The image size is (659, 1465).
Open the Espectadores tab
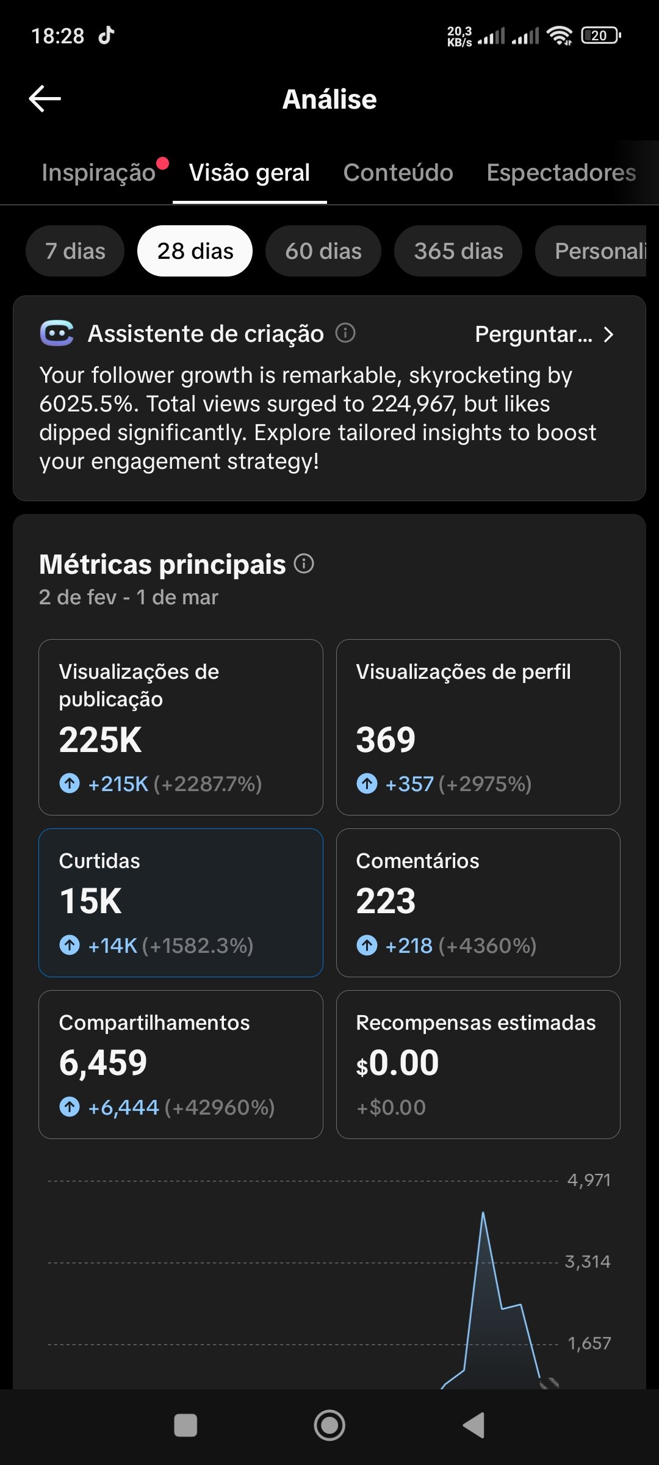[561, 173]
